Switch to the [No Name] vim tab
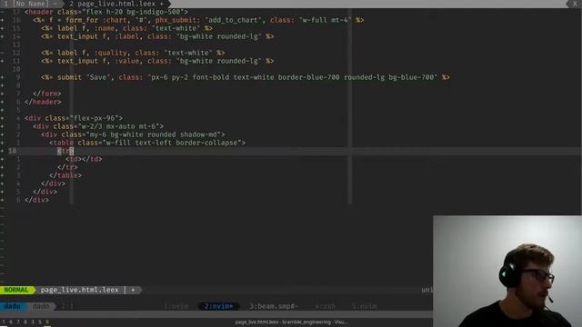Viewport: 582px width, 327px height. tap(30, 4)
